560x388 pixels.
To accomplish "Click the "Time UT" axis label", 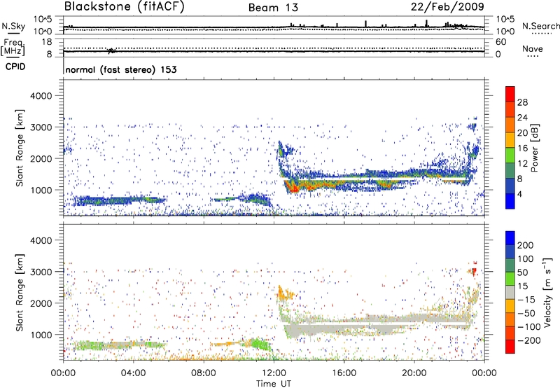I will tap(274, 384).
